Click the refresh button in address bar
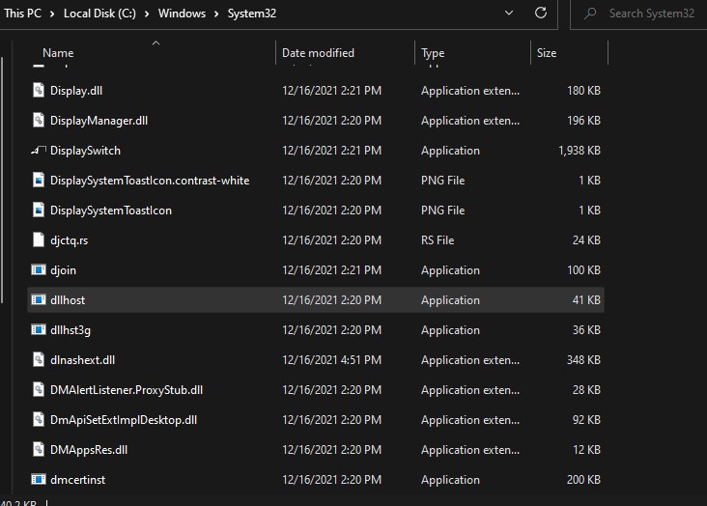The width and height of the screenshot is (707, 506). tap(542, 14)
